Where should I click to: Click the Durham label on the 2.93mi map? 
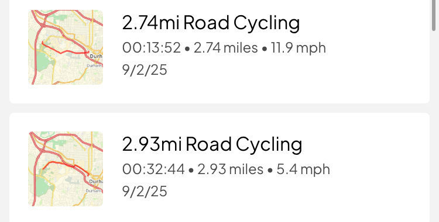[96, 182]
